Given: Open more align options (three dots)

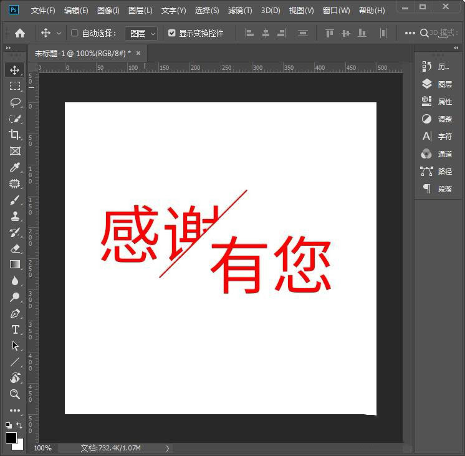Looking at the screenshot, I should pos(410,33).
